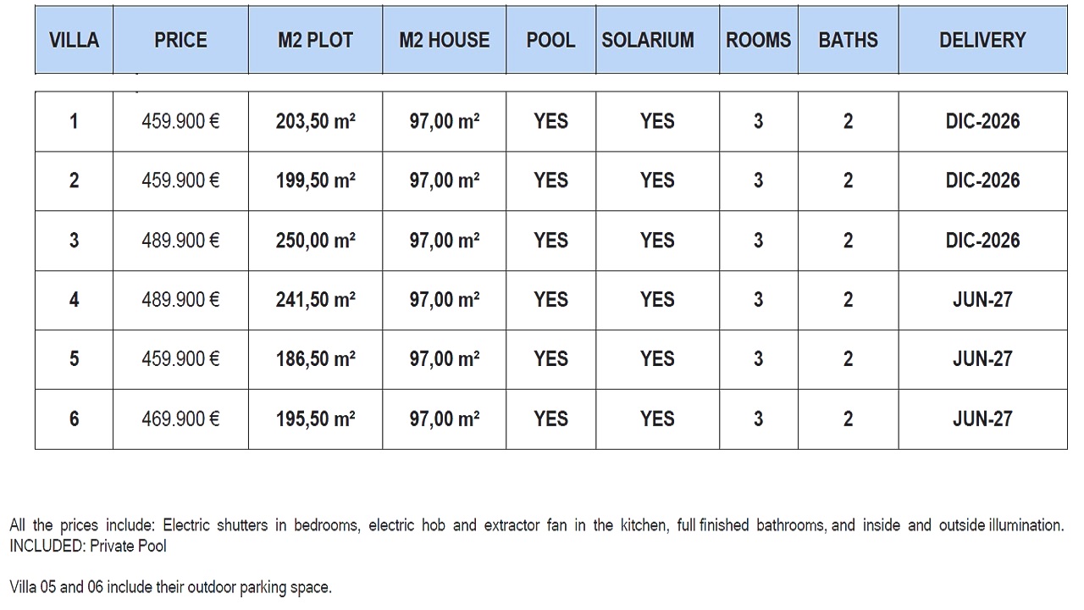Click the Villa 05 and 06 parking note

pyautogui.click(x=170, y=587)
